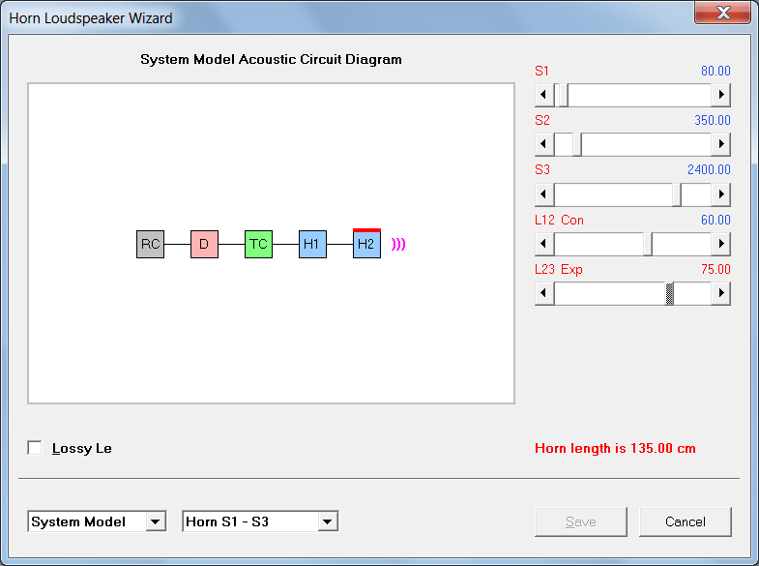
Task: Click the Cancel button
Action: coord(685,521)
